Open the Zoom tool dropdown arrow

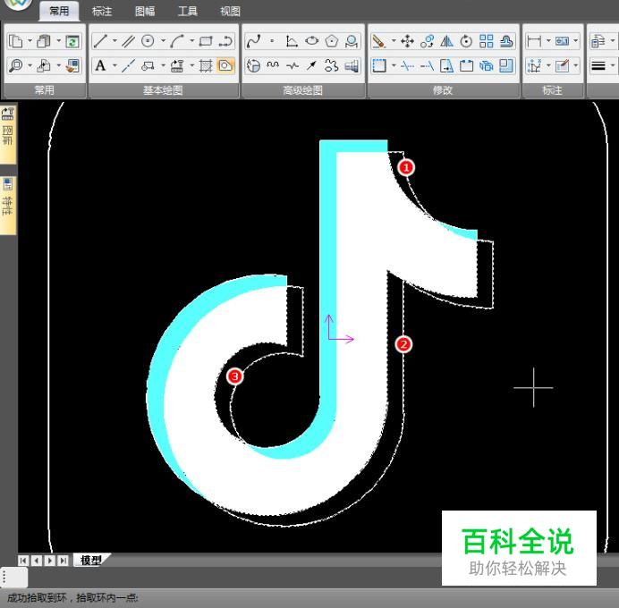point(30,65)
